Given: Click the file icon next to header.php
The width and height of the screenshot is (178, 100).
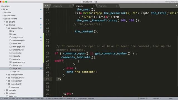Looking at the screenshot, I should [11, 53].
